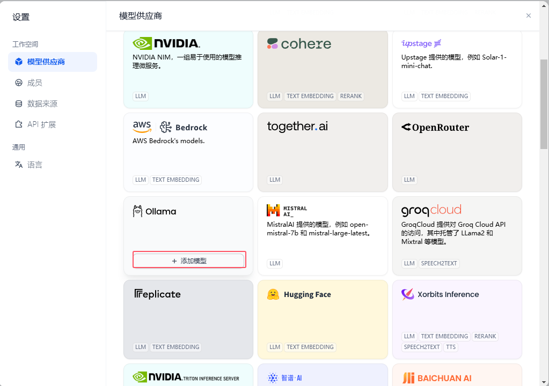549x386 pixels.
Task: Open the Upstage provider logo
Action: coord(421,43)
